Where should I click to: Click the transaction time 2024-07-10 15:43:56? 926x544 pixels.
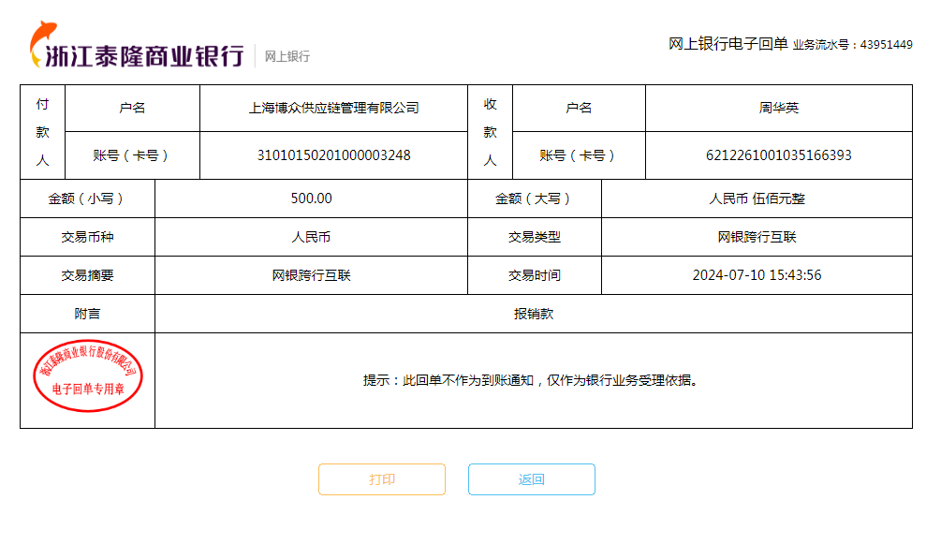coord(757,275)
